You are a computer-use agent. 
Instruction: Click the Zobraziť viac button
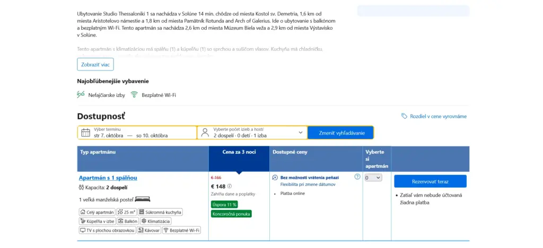tap(95, 64)
